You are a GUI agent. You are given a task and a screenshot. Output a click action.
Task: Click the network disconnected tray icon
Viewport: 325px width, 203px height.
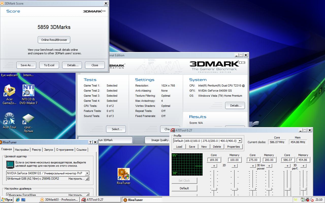tap(307, 200)
